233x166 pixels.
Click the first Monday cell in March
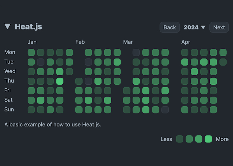click(136, 52)
